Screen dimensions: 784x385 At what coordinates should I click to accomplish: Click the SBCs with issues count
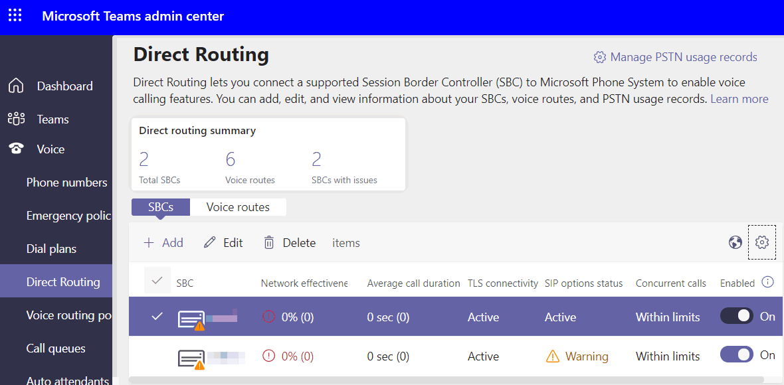[316, 159]
